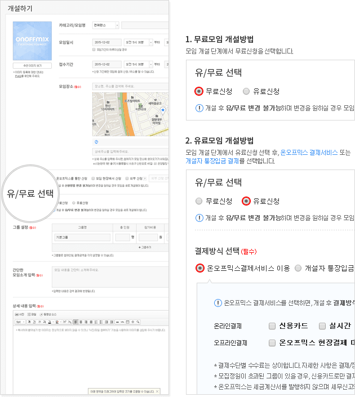Image resolution: width=355 pixels, height=397 pixels.
Task: Click the 접수기간 start date field
Action: pyautogui.click(x=106, y=64)
